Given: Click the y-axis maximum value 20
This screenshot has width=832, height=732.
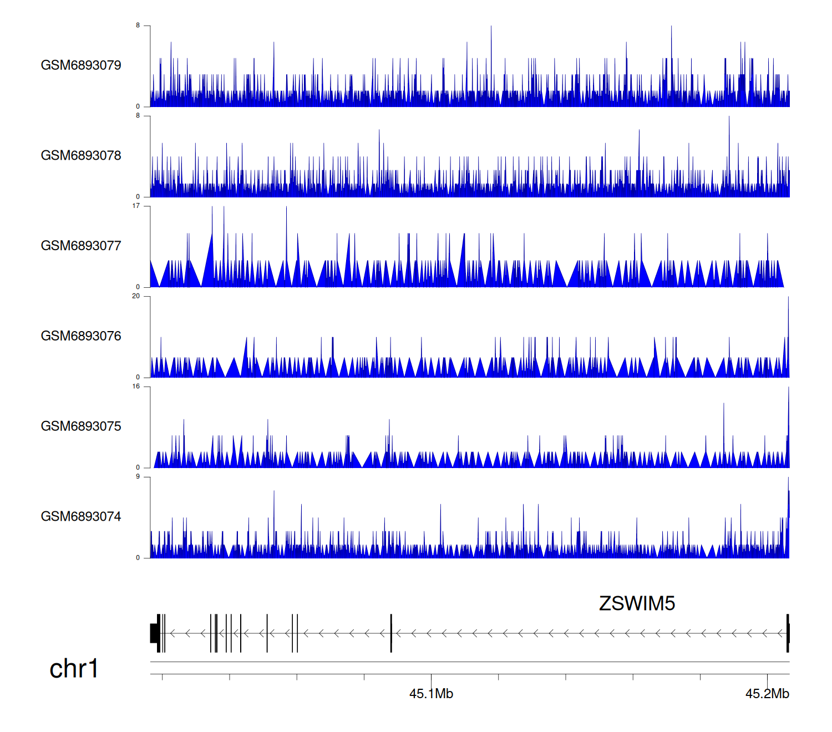Looking at the screenshot, I should (x=136, y=296).
